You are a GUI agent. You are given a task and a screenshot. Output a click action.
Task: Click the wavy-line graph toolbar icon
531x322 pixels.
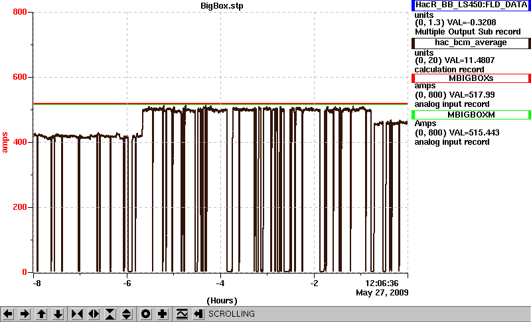coord(182,314)
